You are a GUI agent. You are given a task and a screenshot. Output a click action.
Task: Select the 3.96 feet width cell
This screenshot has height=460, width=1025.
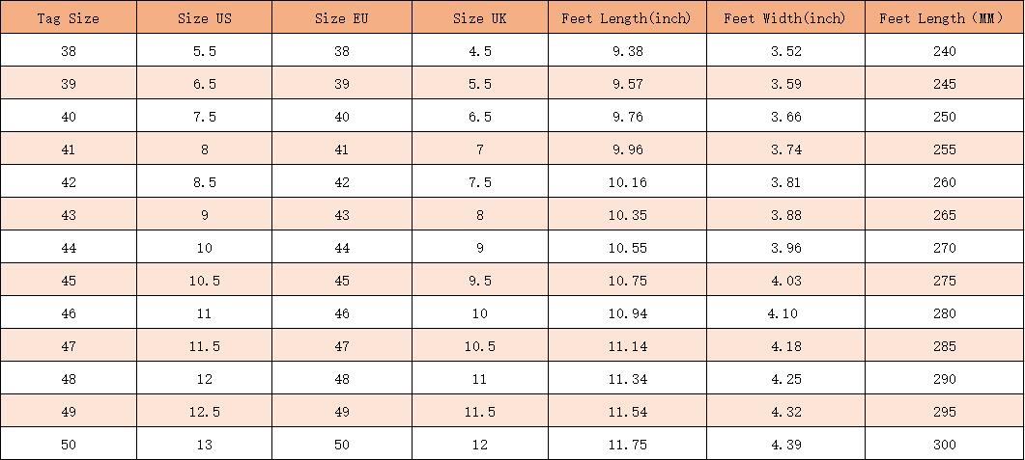(785, 248)
